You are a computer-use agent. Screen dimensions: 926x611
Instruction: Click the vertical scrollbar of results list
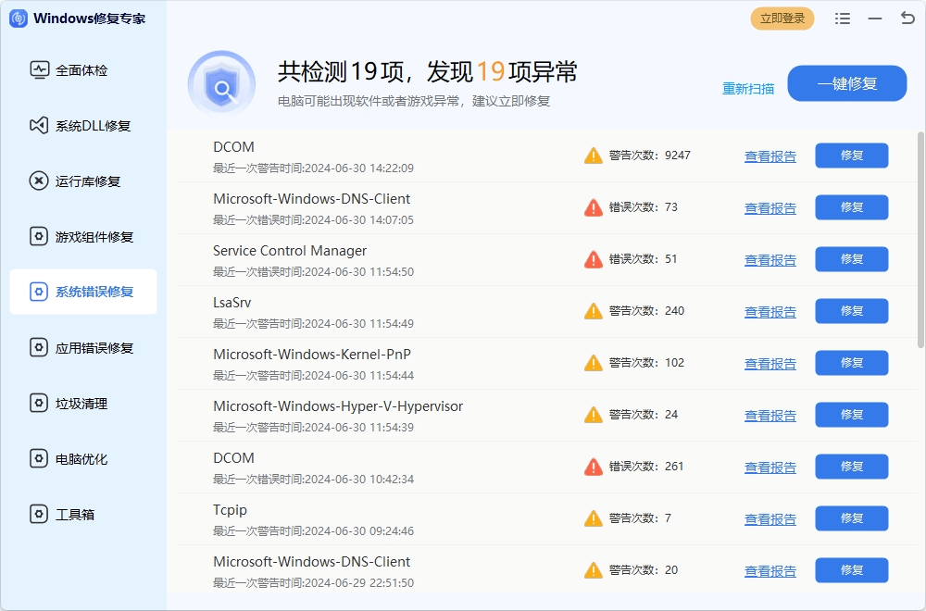tap(920, 241)
